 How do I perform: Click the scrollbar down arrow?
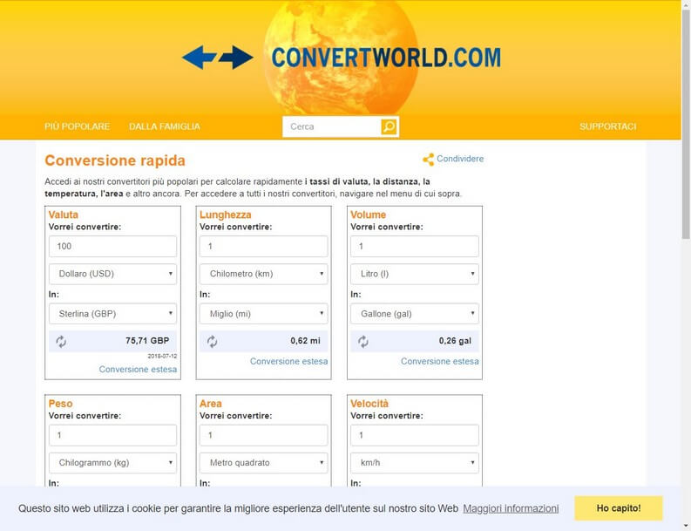(x=686, y=526)
